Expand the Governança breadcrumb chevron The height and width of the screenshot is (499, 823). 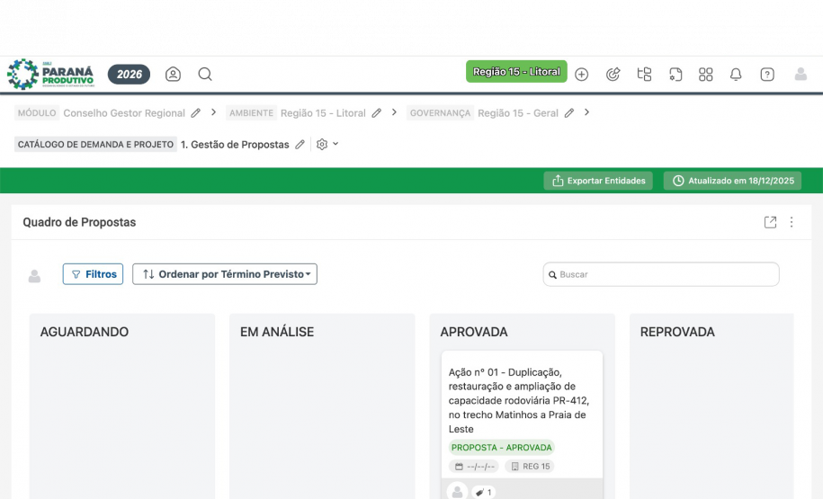(586, 112)
